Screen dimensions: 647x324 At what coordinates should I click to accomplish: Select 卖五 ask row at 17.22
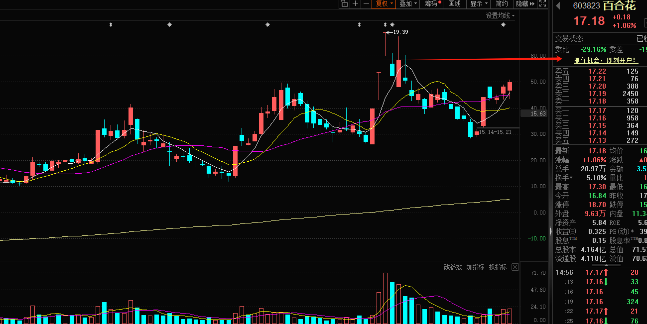click(x=600, y=72)
